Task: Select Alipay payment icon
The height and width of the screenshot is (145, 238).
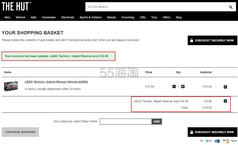Action: pyautogui.click(x=209, y=141)
